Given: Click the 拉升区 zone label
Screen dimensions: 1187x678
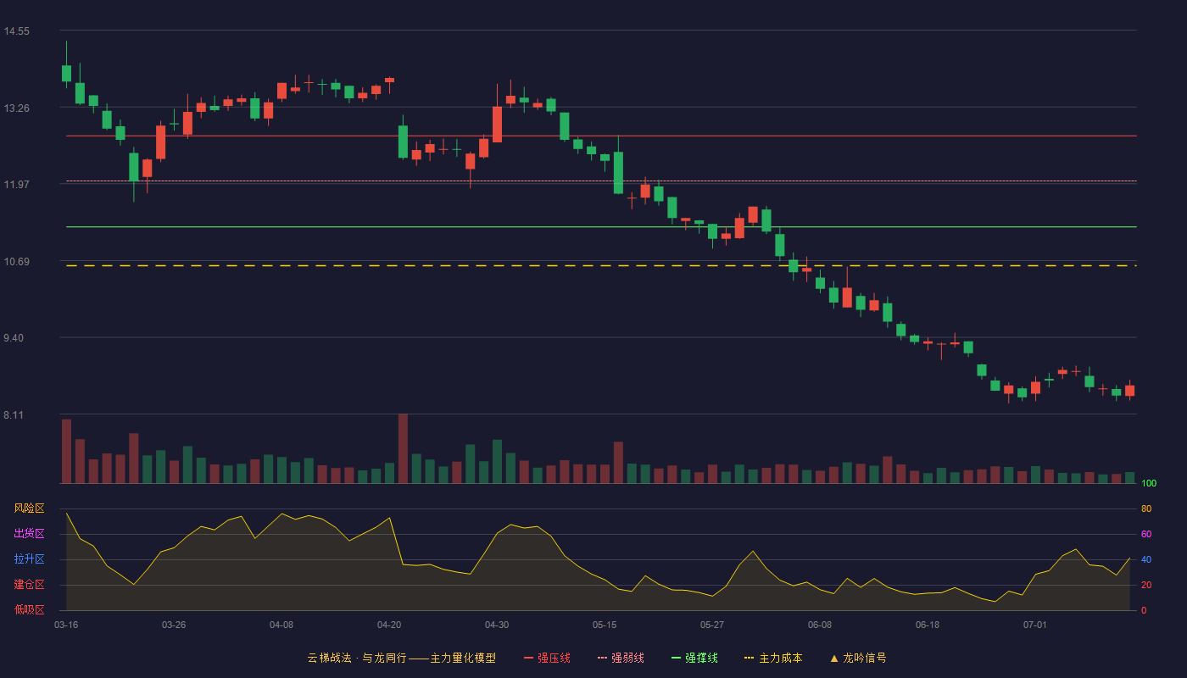Looking at the screenshot, I should (x=29, y=559).
